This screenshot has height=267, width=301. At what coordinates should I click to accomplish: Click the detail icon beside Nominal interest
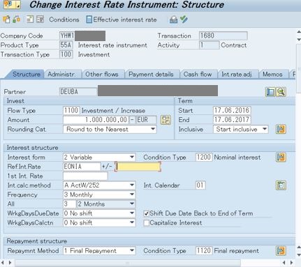click(x=281, y=158)
